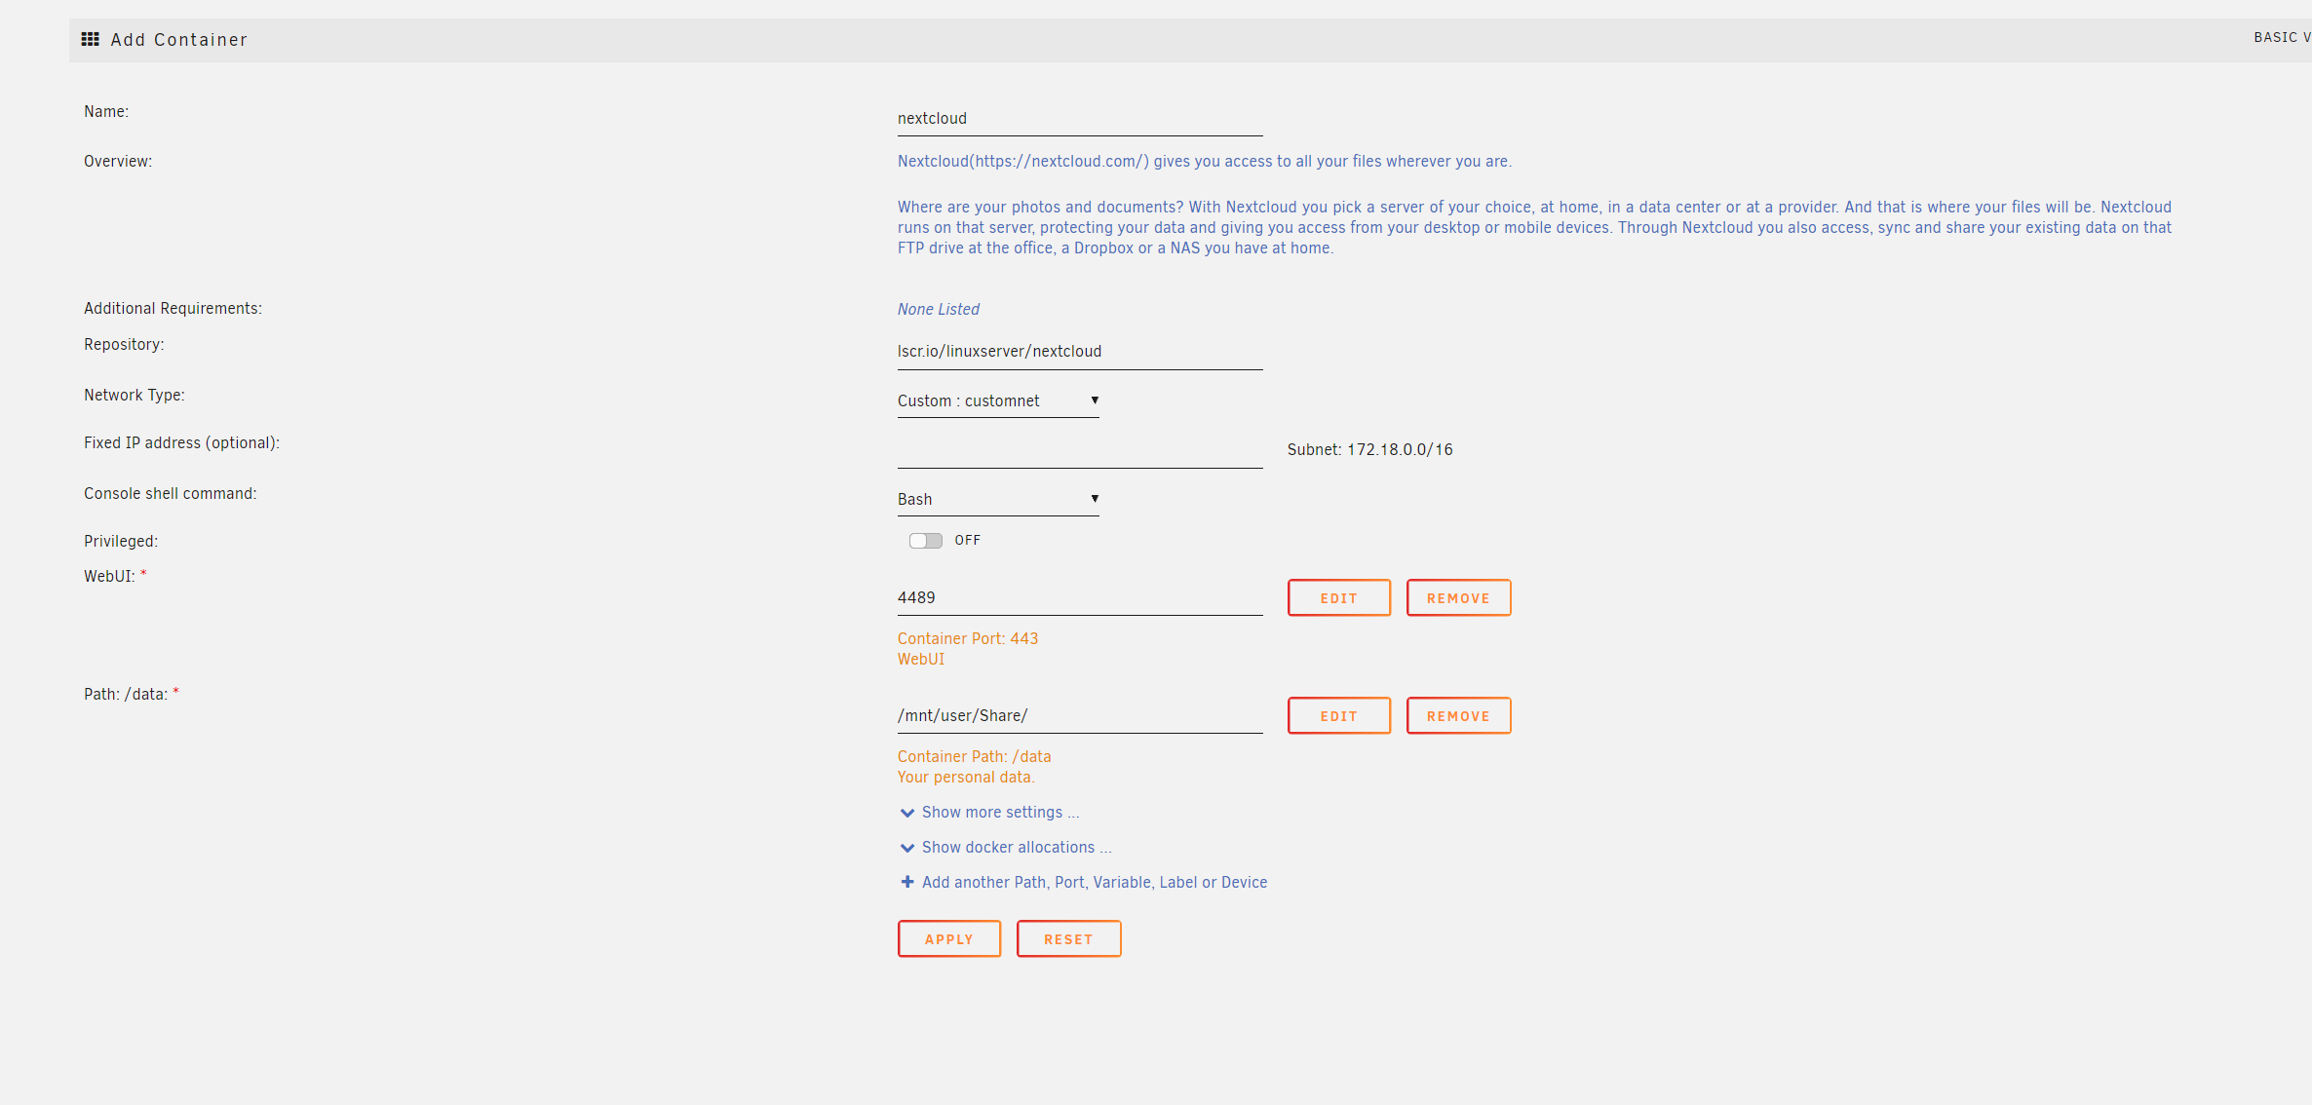Image resolution: width=2312 pixels, height=1105 pixels.
Task: Click the chevron icon before Show more settings
Action: [x=906, y=813]
